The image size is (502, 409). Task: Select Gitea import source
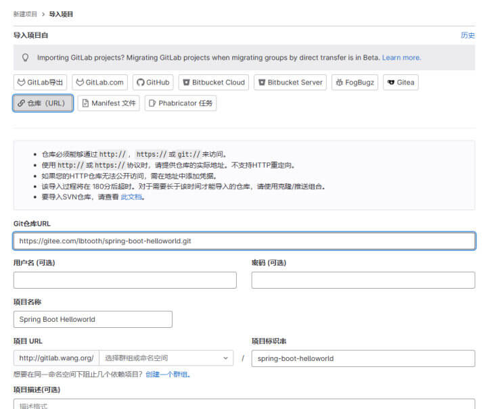(401, 82)
